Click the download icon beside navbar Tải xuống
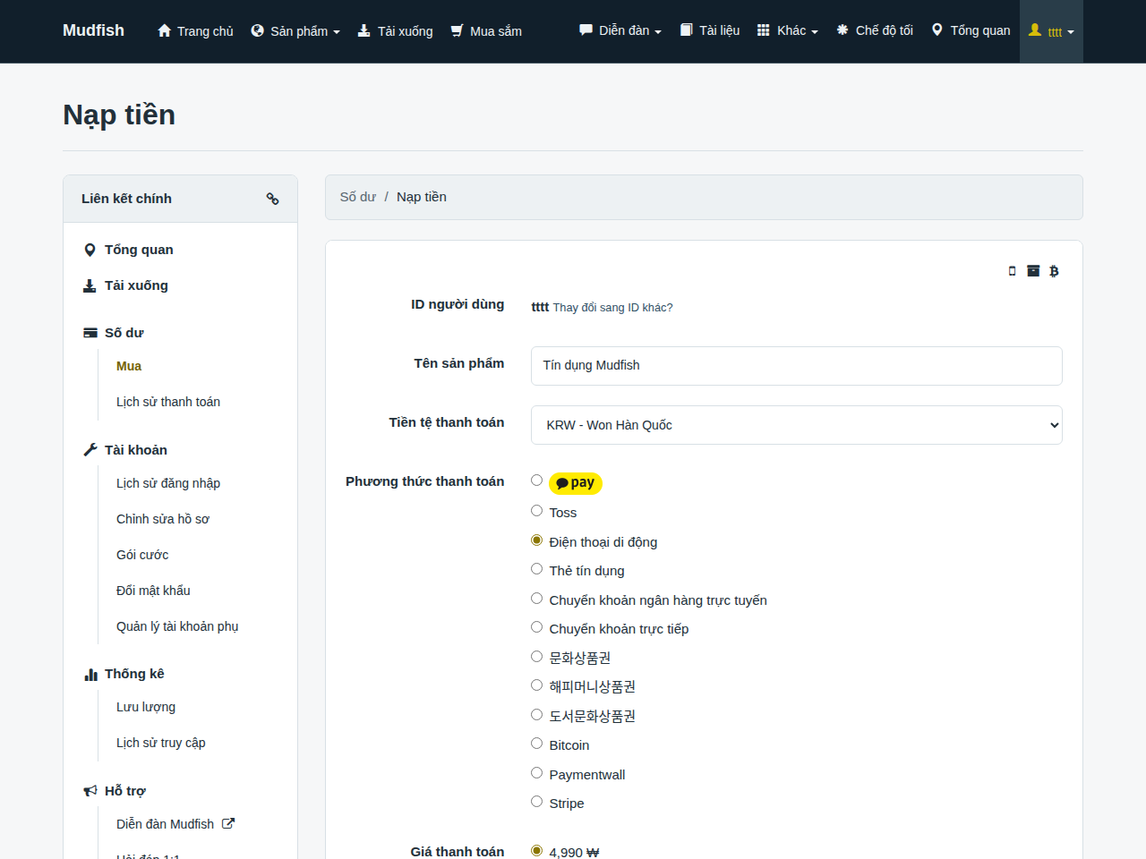 (364, 30)
